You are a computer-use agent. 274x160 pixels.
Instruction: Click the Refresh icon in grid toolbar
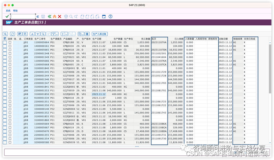[13, 34]
